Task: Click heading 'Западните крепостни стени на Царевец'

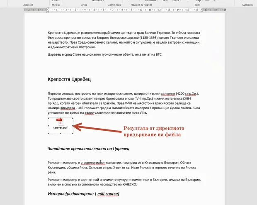Action: tap(89, 149)
